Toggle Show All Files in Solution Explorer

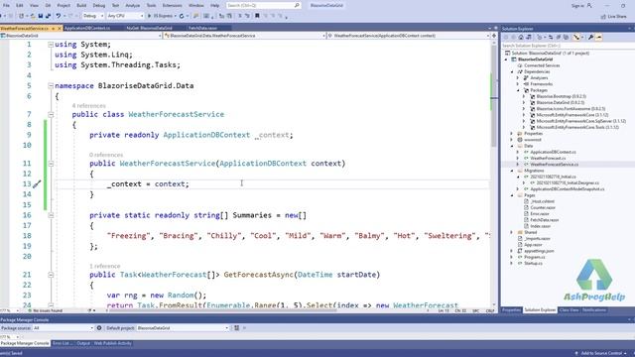coord(567,38)
